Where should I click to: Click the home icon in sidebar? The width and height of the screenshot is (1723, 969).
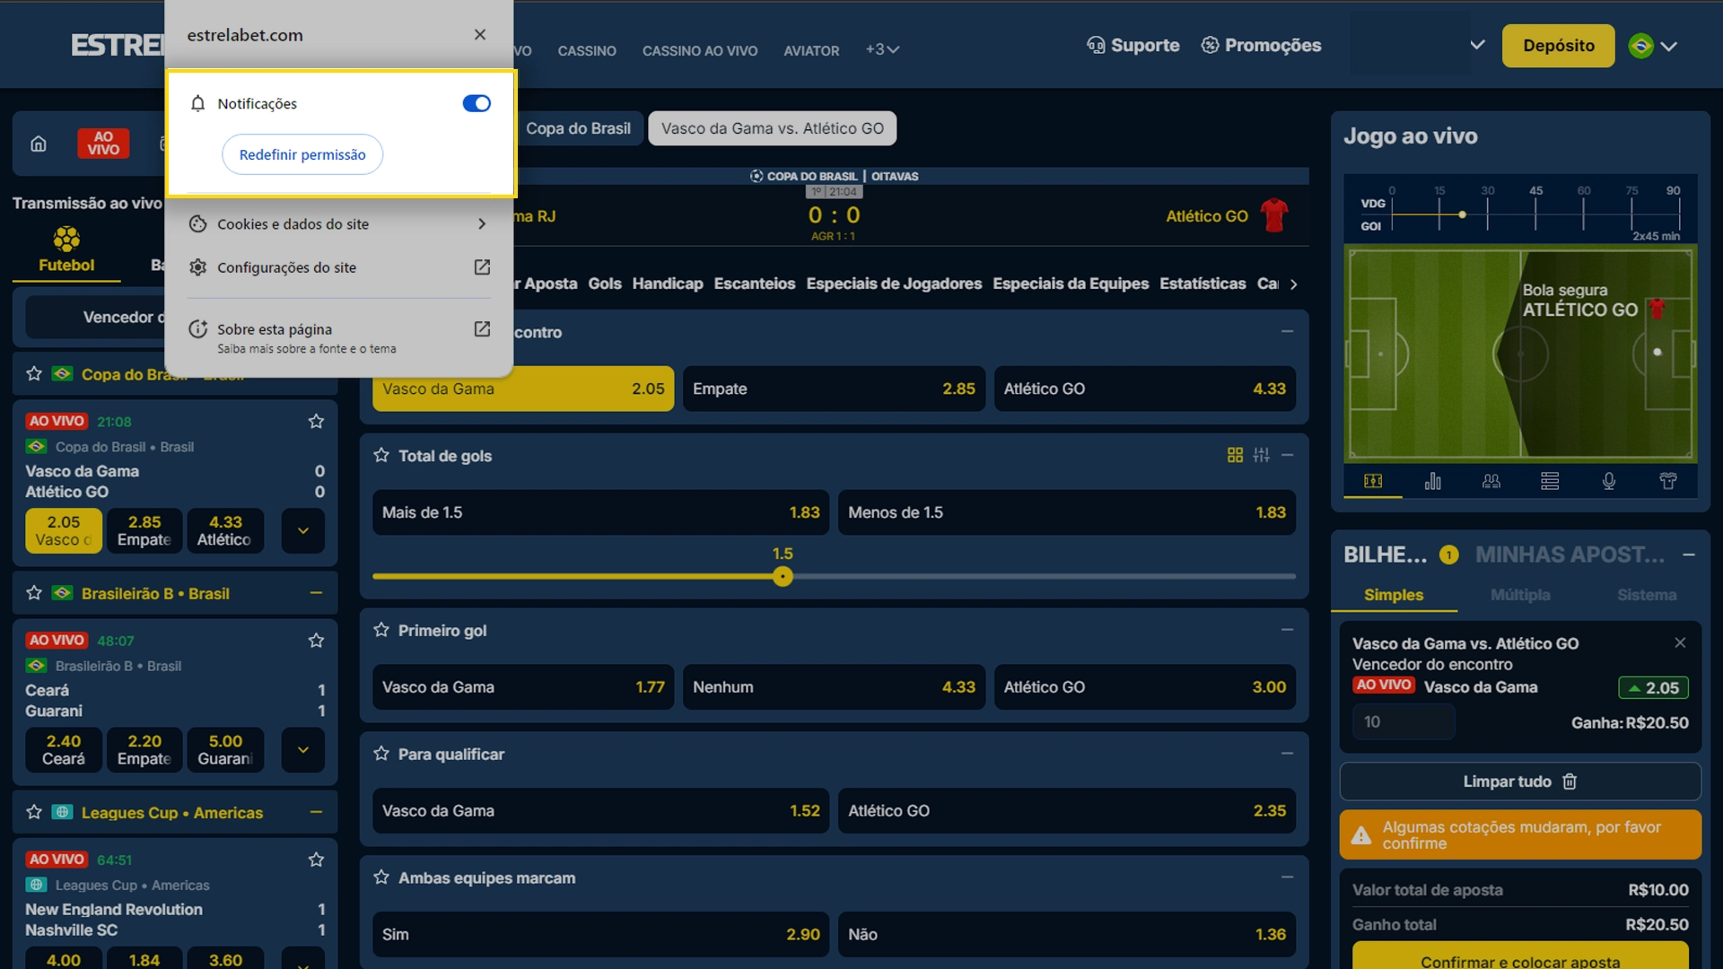pyautogui.click(x=39, y=144)
